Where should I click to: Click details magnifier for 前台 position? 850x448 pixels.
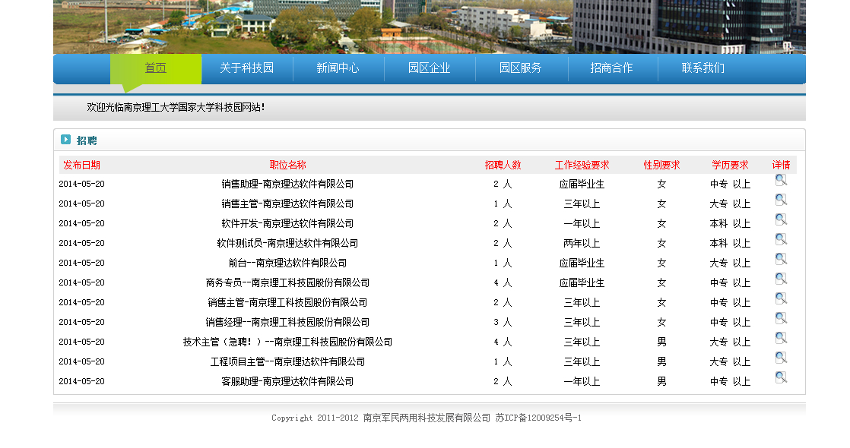click(x=781, y=259)
